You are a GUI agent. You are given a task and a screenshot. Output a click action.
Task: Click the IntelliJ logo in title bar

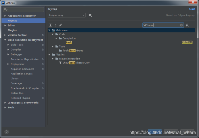(x=3, y=3)
